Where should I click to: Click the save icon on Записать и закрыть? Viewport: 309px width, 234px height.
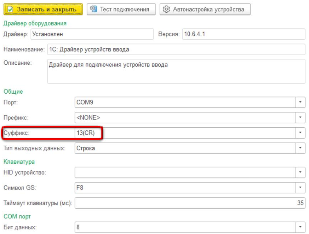[10, 9]
